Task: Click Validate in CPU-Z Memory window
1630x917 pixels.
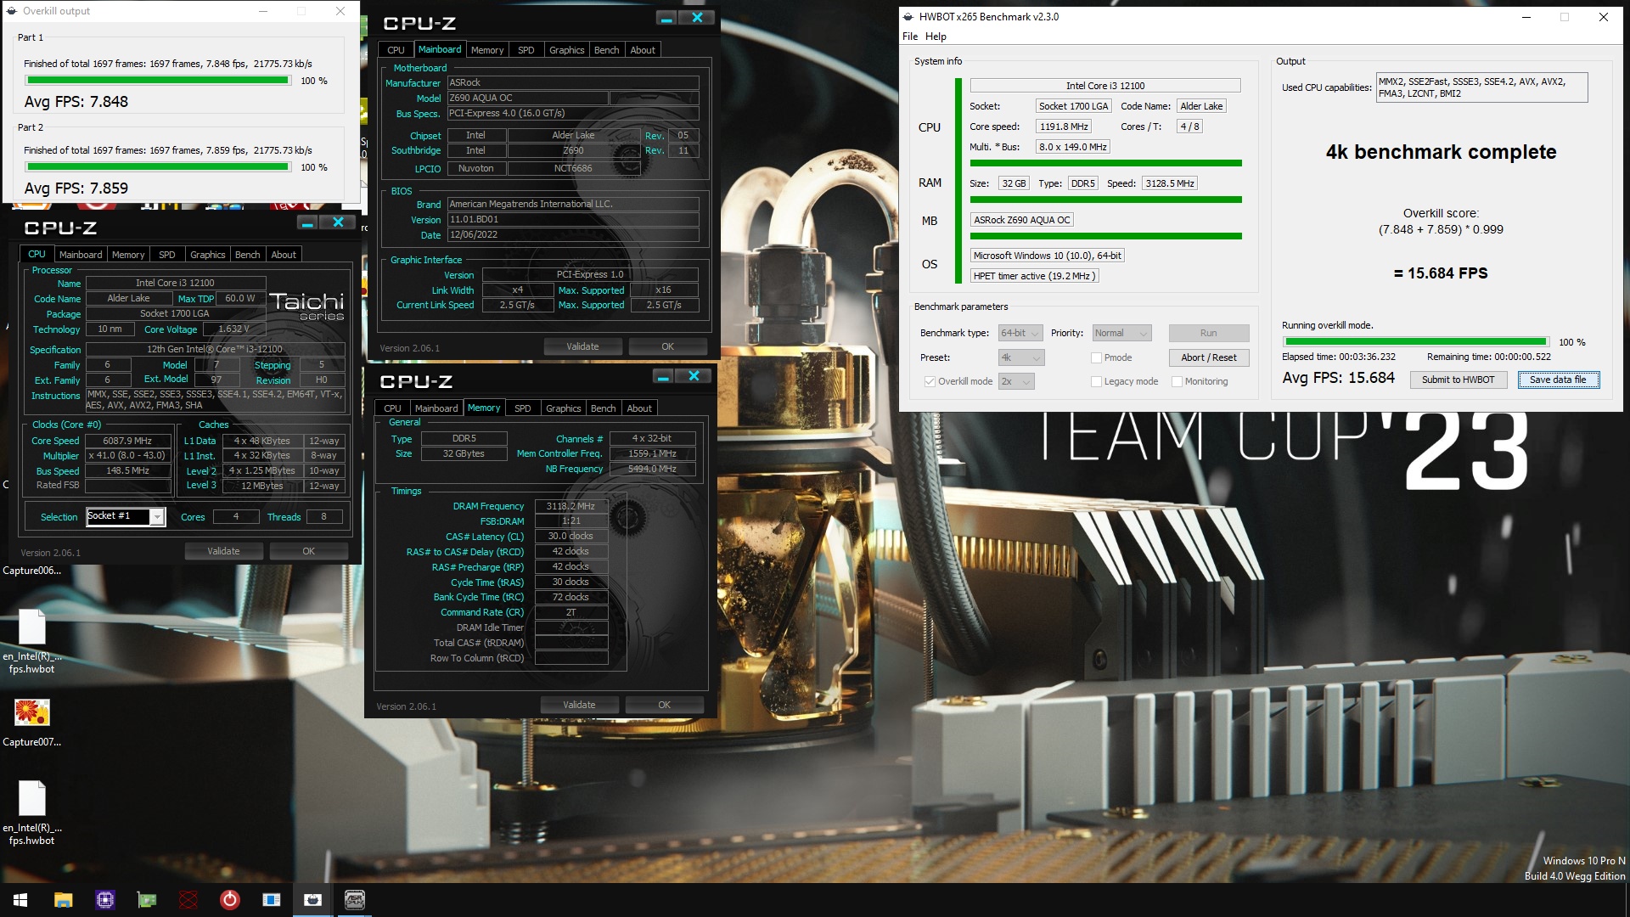Action: (x=579, y=705)
